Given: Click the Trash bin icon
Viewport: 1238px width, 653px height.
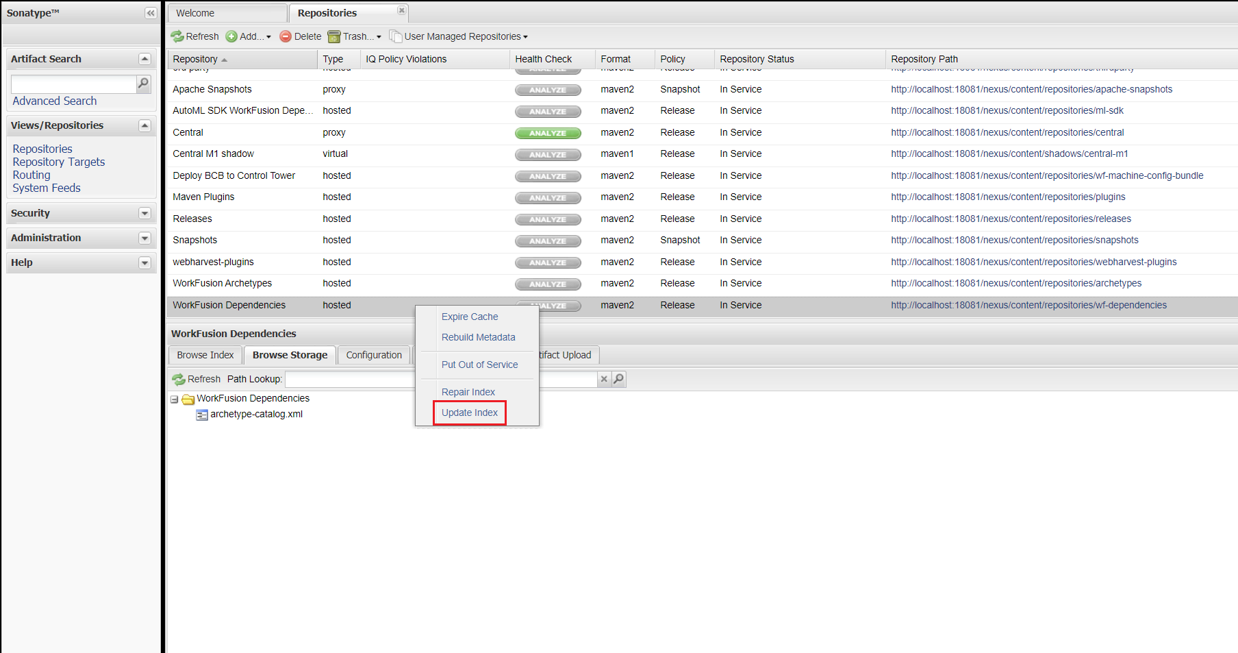Looking at the screenshot, I should tap(334, 36).
